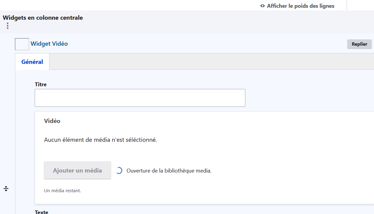Click the Ouverture de la bibliothèque media message
374x214 pixels.
point(169,171)
